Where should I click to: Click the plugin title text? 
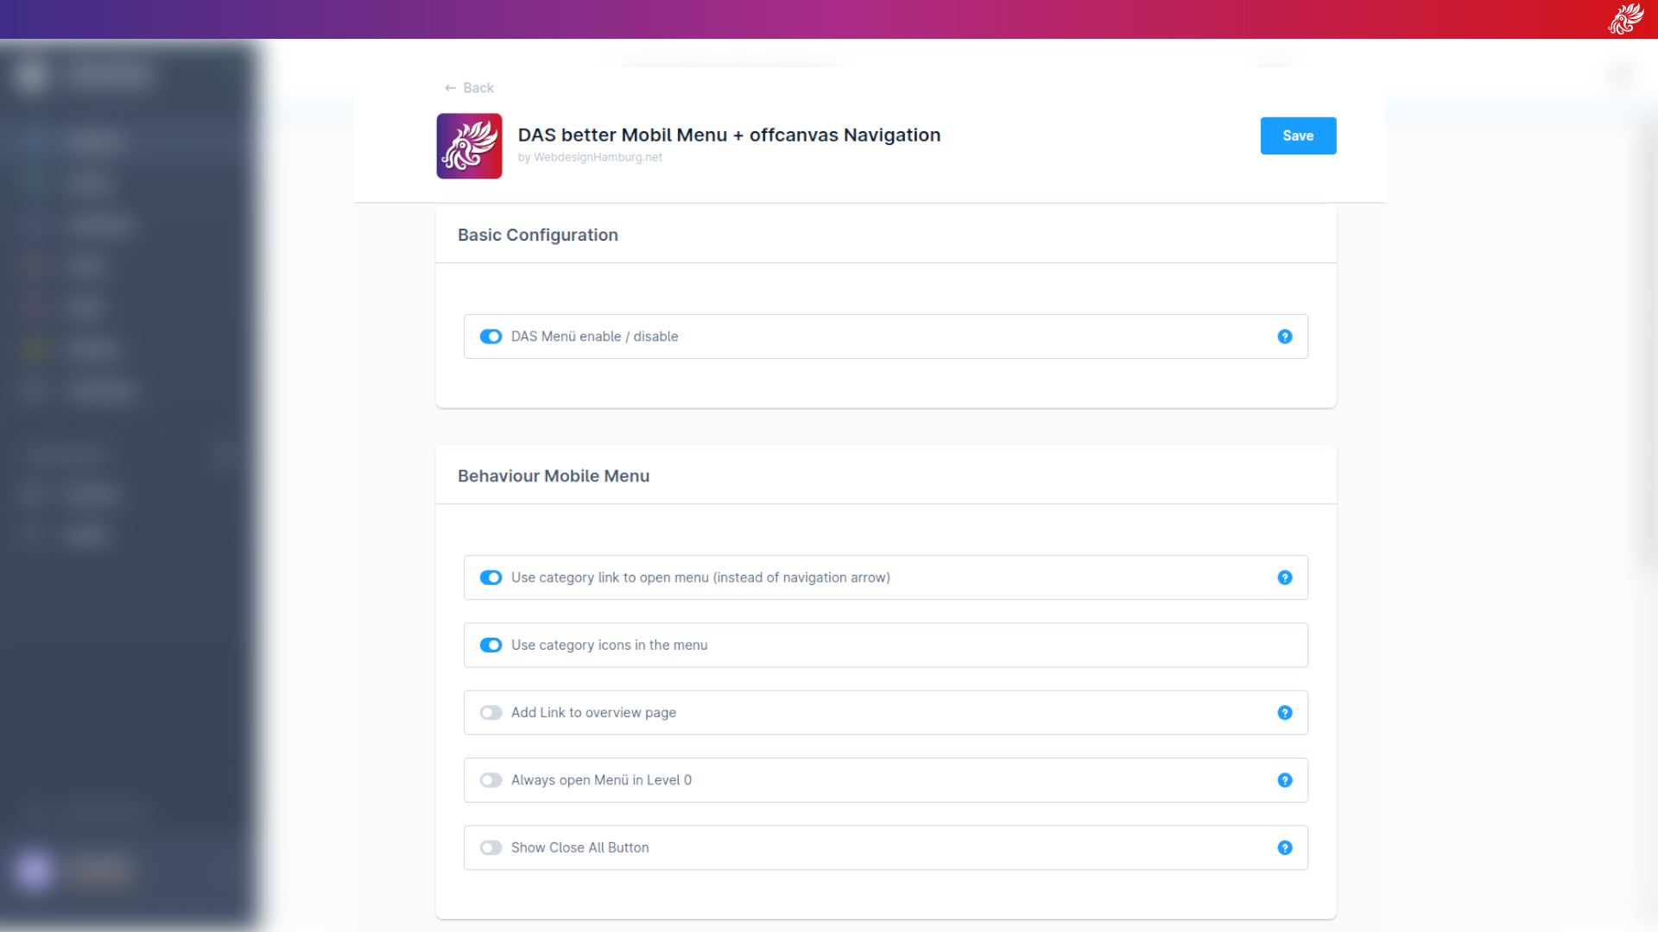[x=728, y=135]
